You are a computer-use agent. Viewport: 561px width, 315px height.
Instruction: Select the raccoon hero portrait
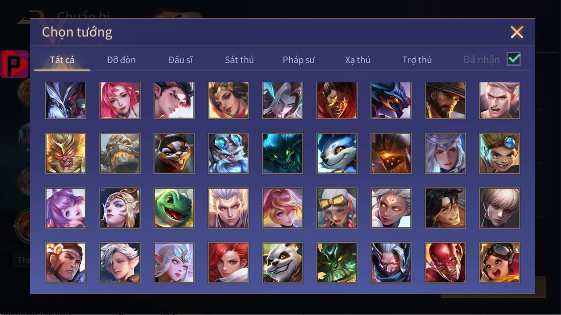click(x=174, y=153)
